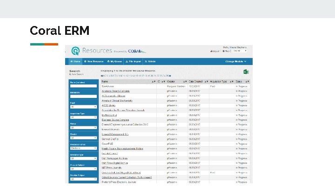The image size is (335, 188).
Task: Open the Business Source Complete resource
Action: coord(115,120)
